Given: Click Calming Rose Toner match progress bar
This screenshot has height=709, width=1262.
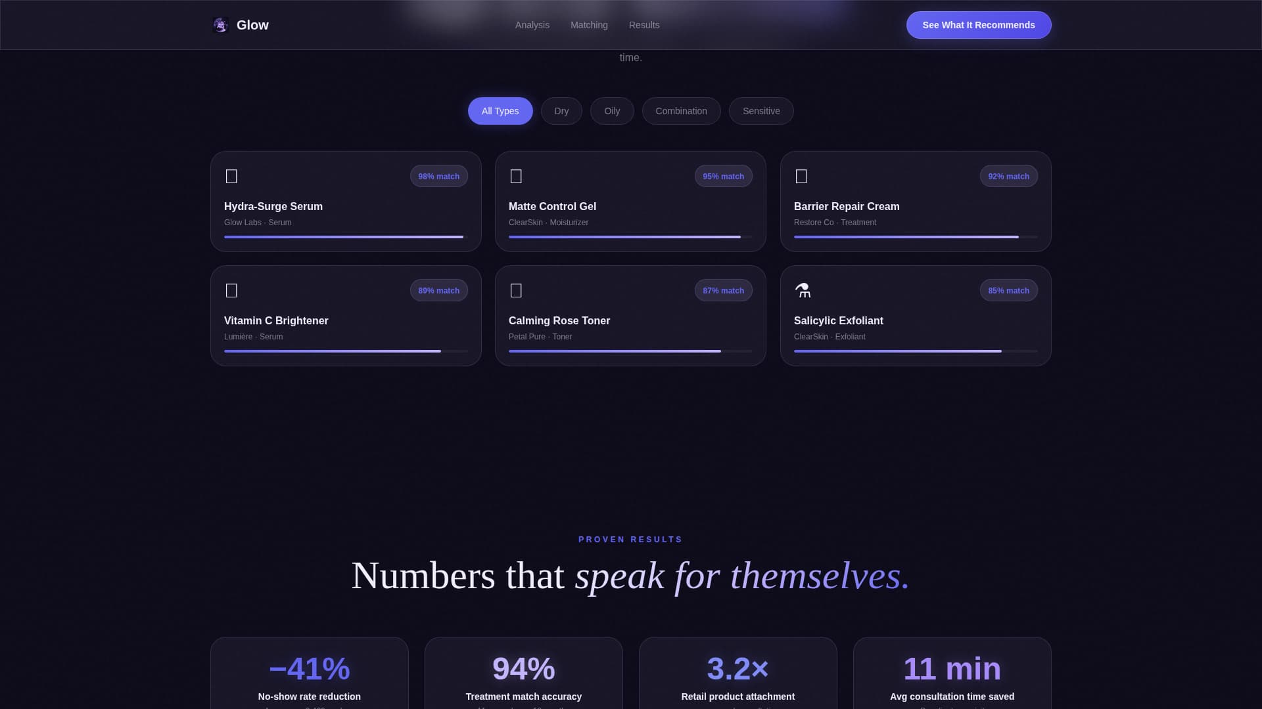Looking at the screenshot, I should [x=630, y=351].
